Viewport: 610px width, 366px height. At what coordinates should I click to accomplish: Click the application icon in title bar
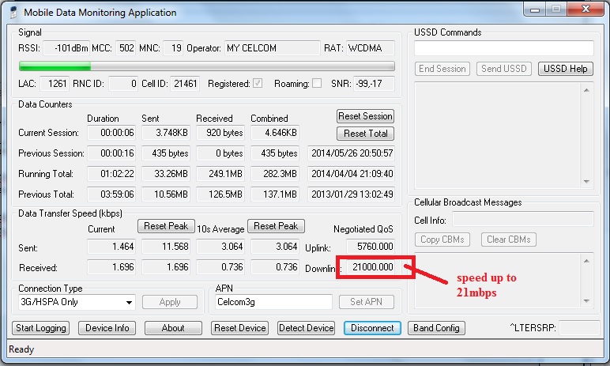(13, 13)
